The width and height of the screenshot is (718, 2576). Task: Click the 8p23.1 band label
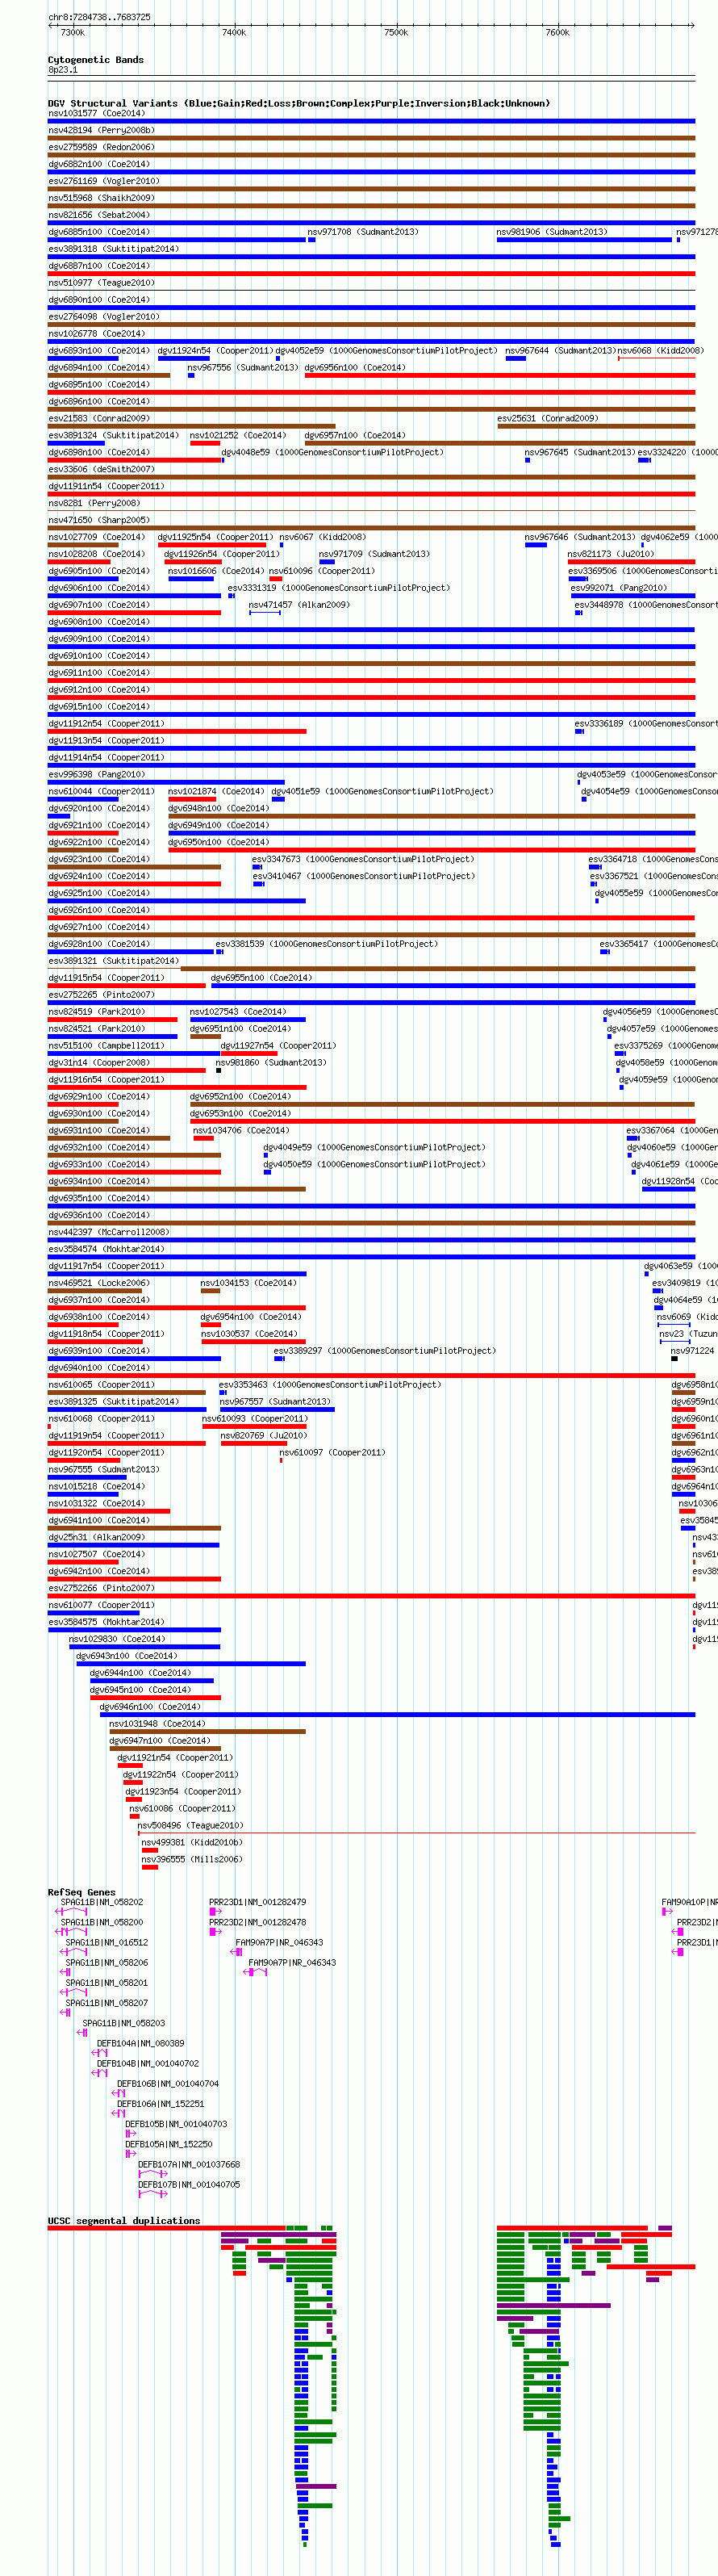click(x=63, y=70)
